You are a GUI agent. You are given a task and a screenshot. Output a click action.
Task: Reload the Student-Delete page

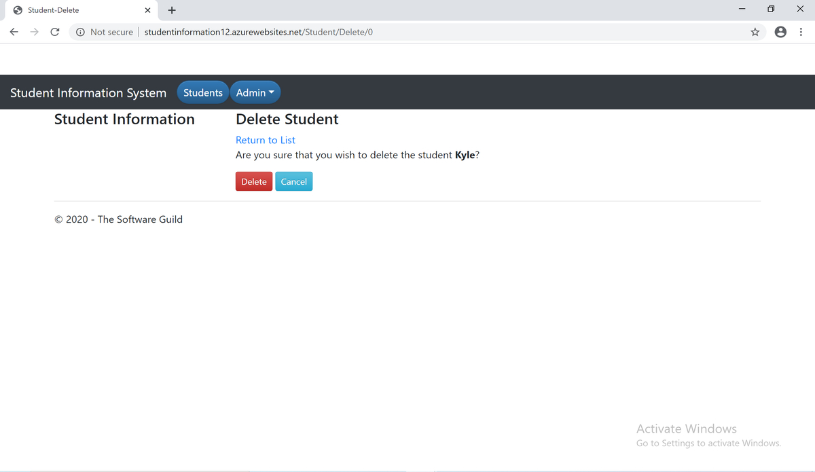pos(55,32)
